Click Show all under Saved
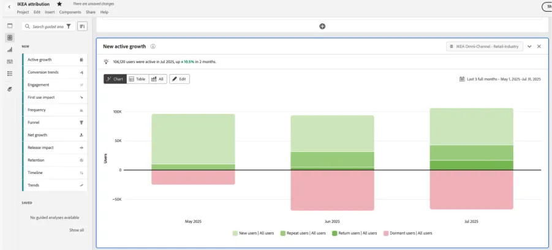Screen dimensions: 552x250 coord(77,230)
